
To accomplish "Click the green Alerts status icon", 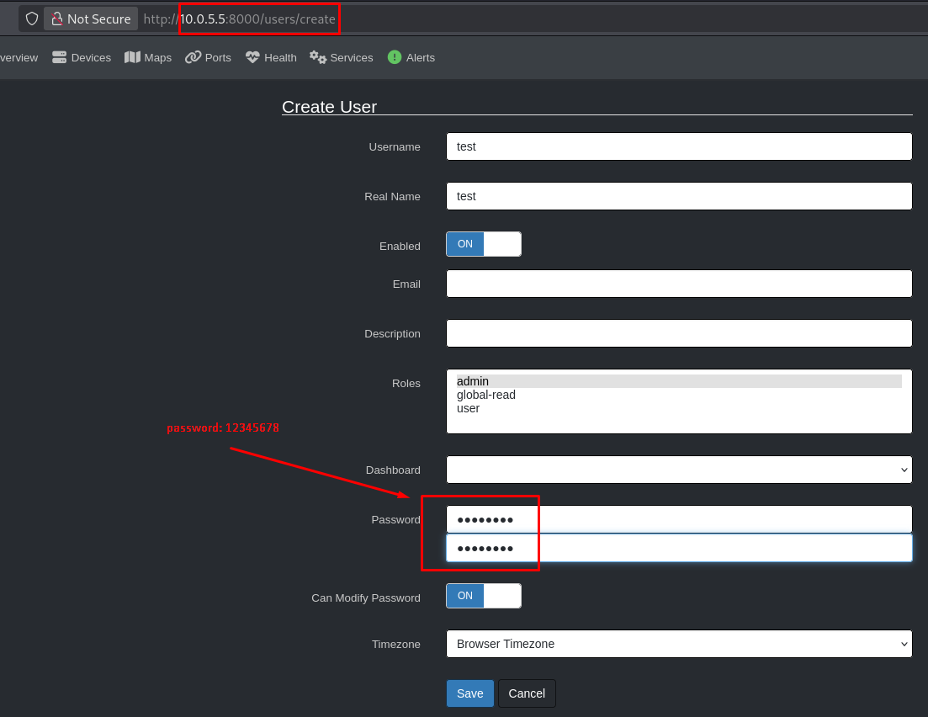I will pos(395,57).
